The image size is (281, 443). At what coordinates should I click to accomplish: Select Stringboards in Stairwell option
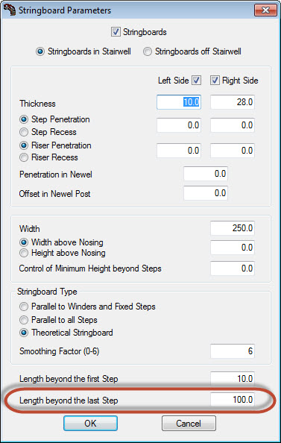tap(40, 51)
